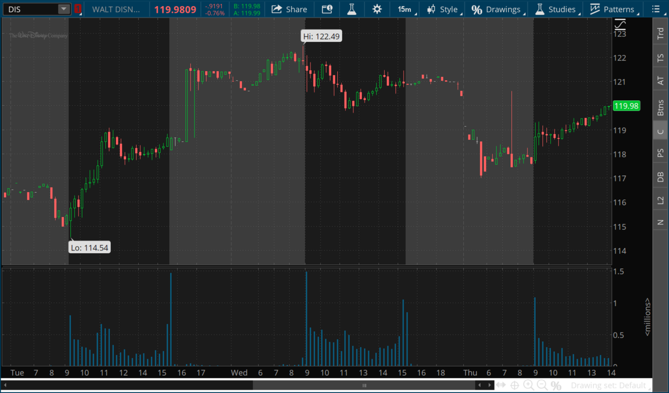Click the 123 price axis label

(619, 34)
